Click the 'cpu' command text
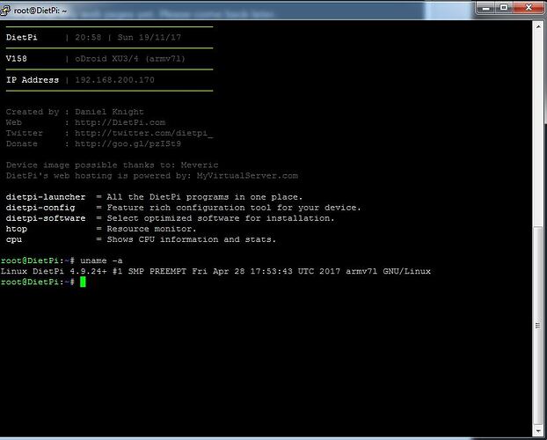 coord(13,239)
